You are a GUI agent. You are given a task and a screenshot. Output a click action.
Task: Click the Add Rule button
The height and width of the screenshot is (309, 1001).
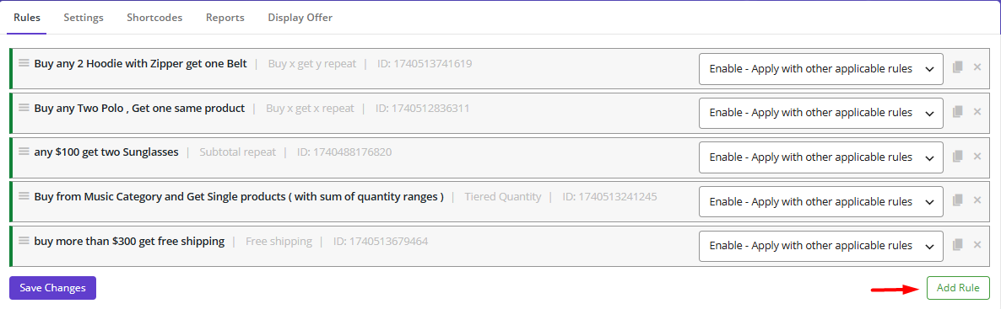click(958, 288)
